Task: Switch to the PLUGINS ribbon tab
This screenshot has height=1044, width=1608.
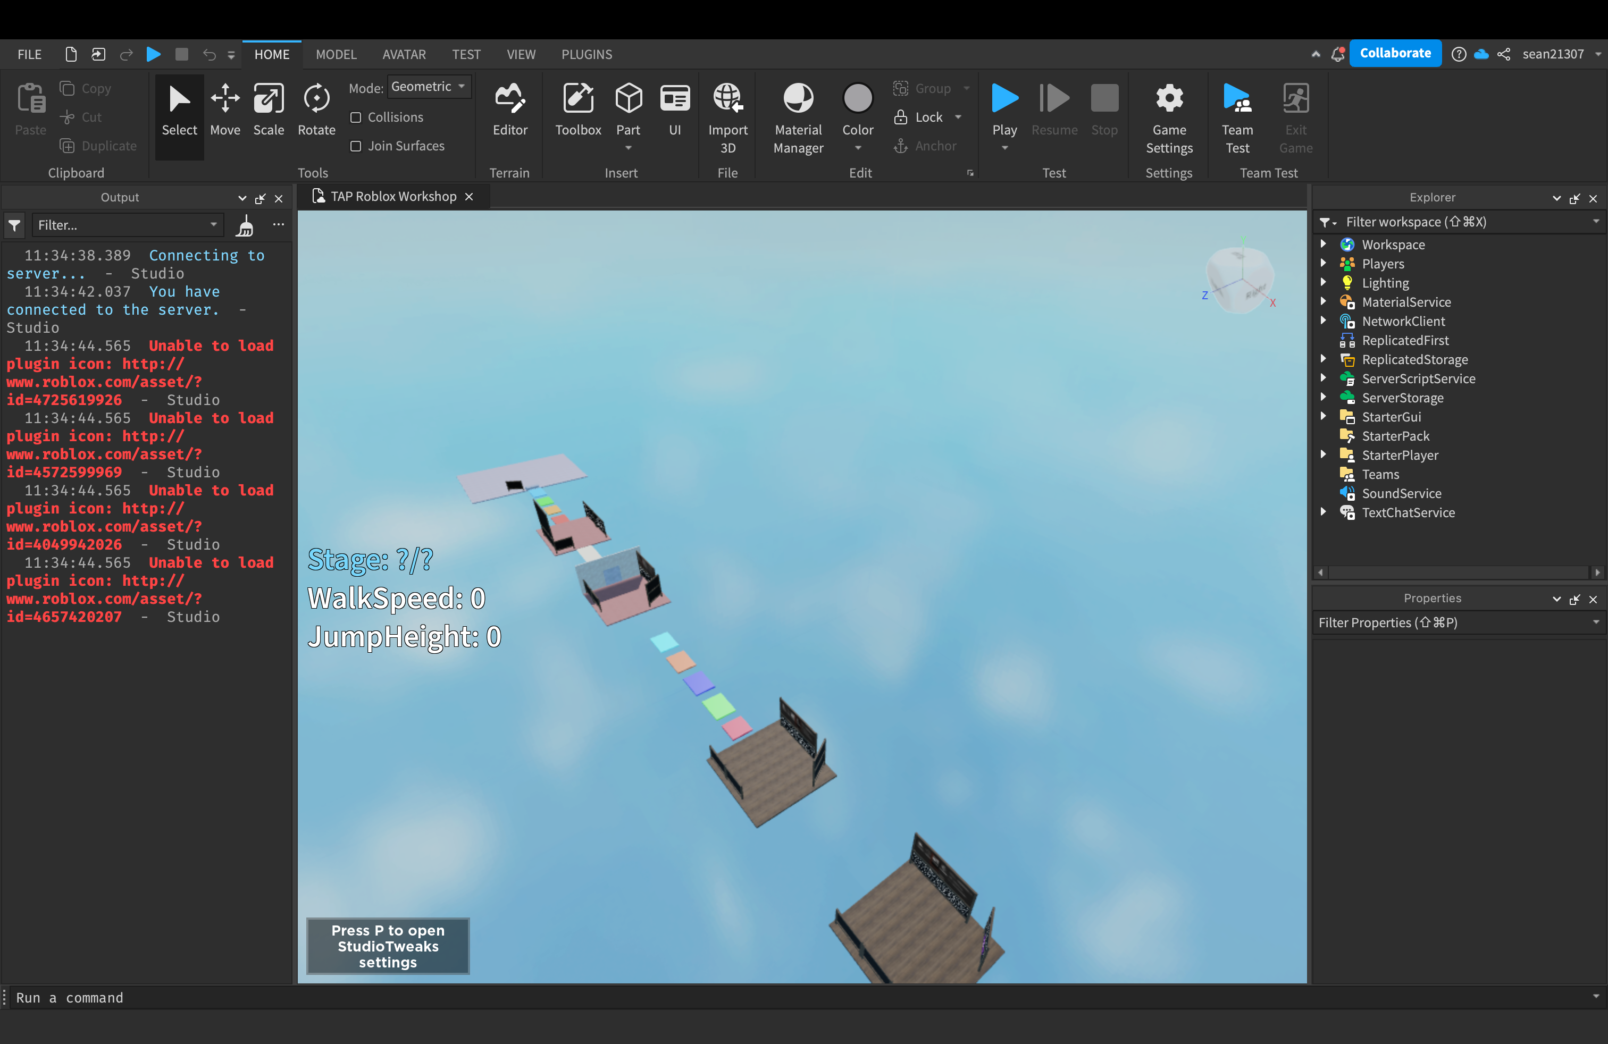Action: coord(585,54)
